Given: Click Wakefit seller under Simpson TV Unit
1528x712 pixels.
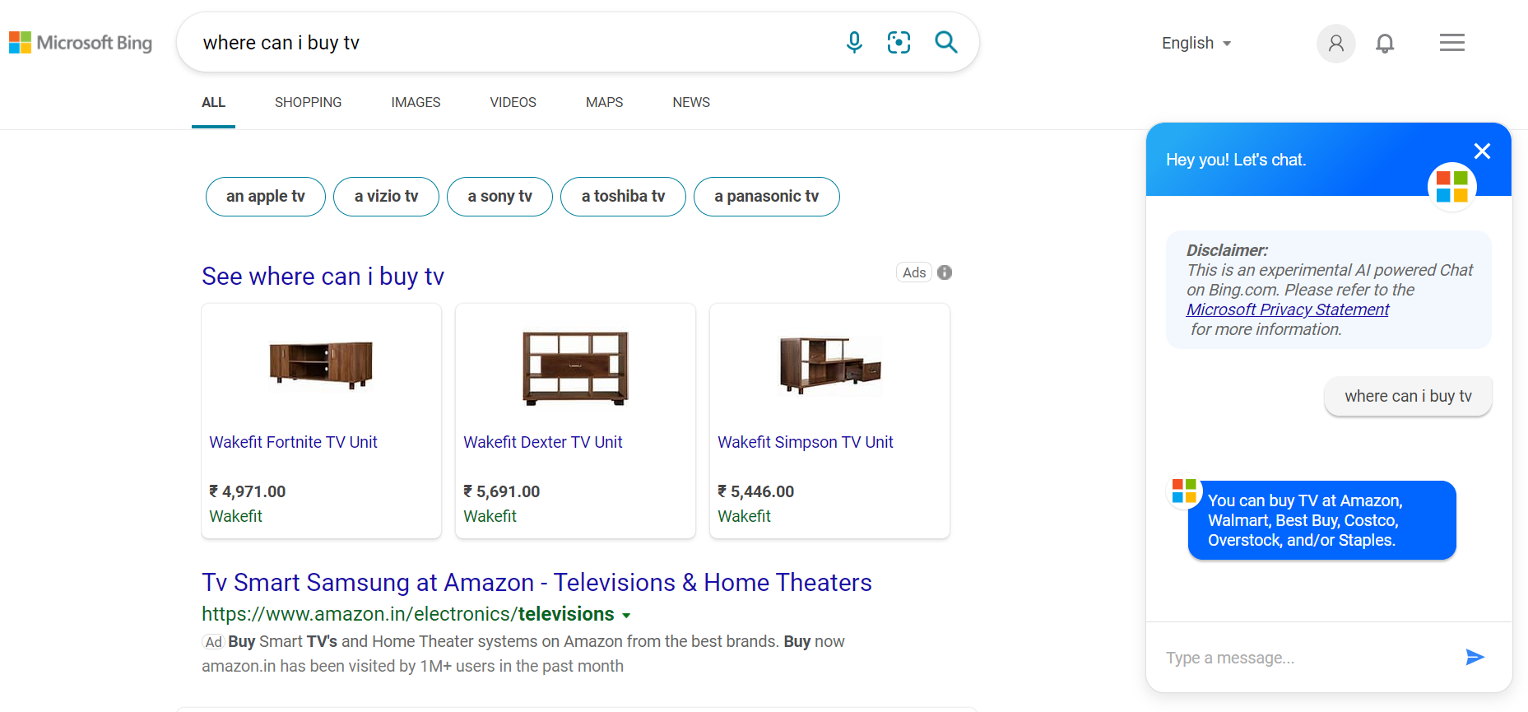Looking at the screenshot, I should pyautogui.click(x=744, y=516).
